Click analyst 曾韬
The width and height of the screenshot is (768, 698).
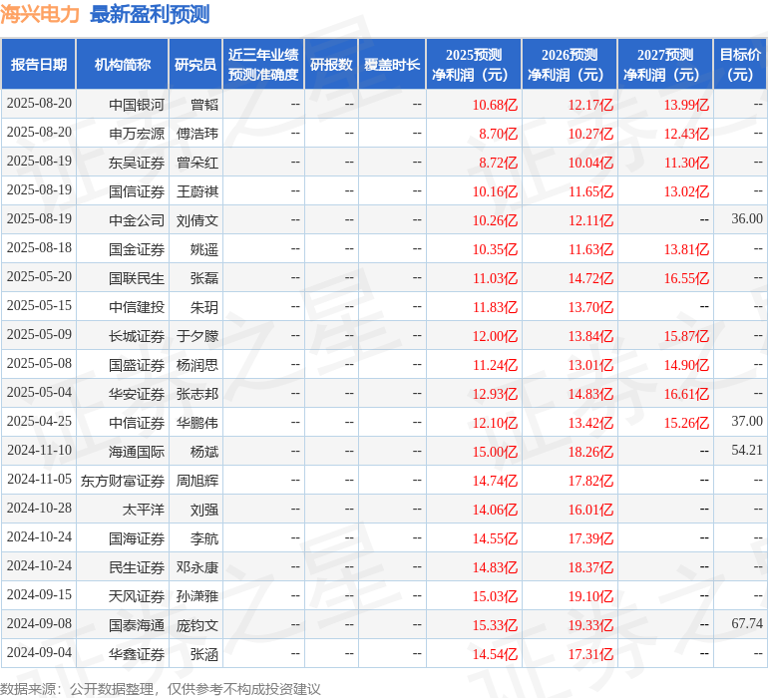203,105
